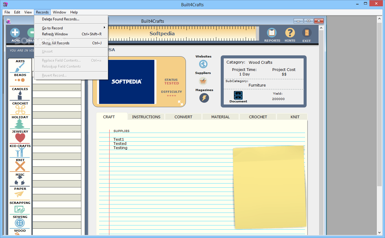Click the difficulty stars rating
The image size is (385, 238).
pos(171,96)
